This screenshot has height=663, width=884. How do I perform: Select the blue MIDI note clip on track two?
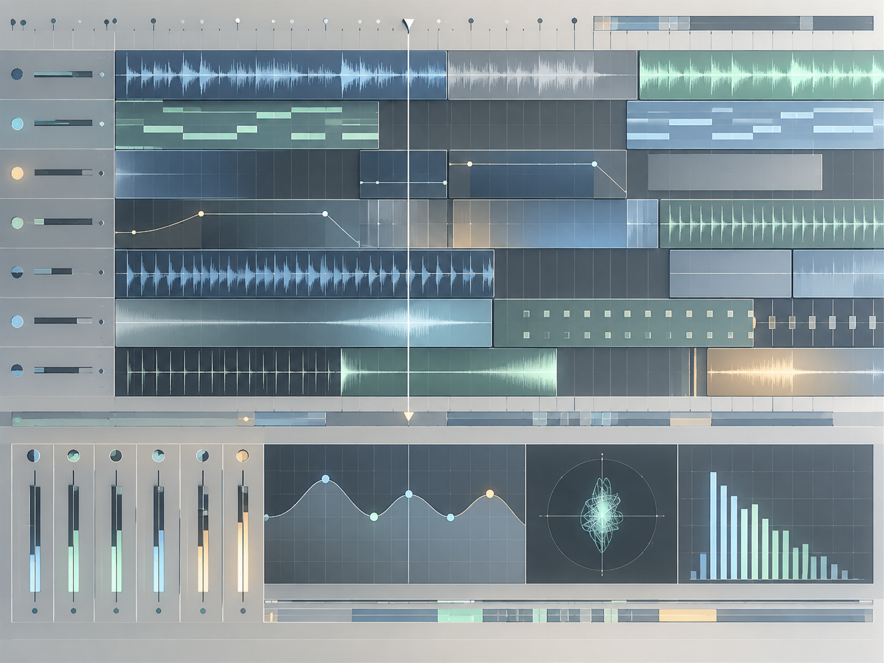[x=755, y=125]
